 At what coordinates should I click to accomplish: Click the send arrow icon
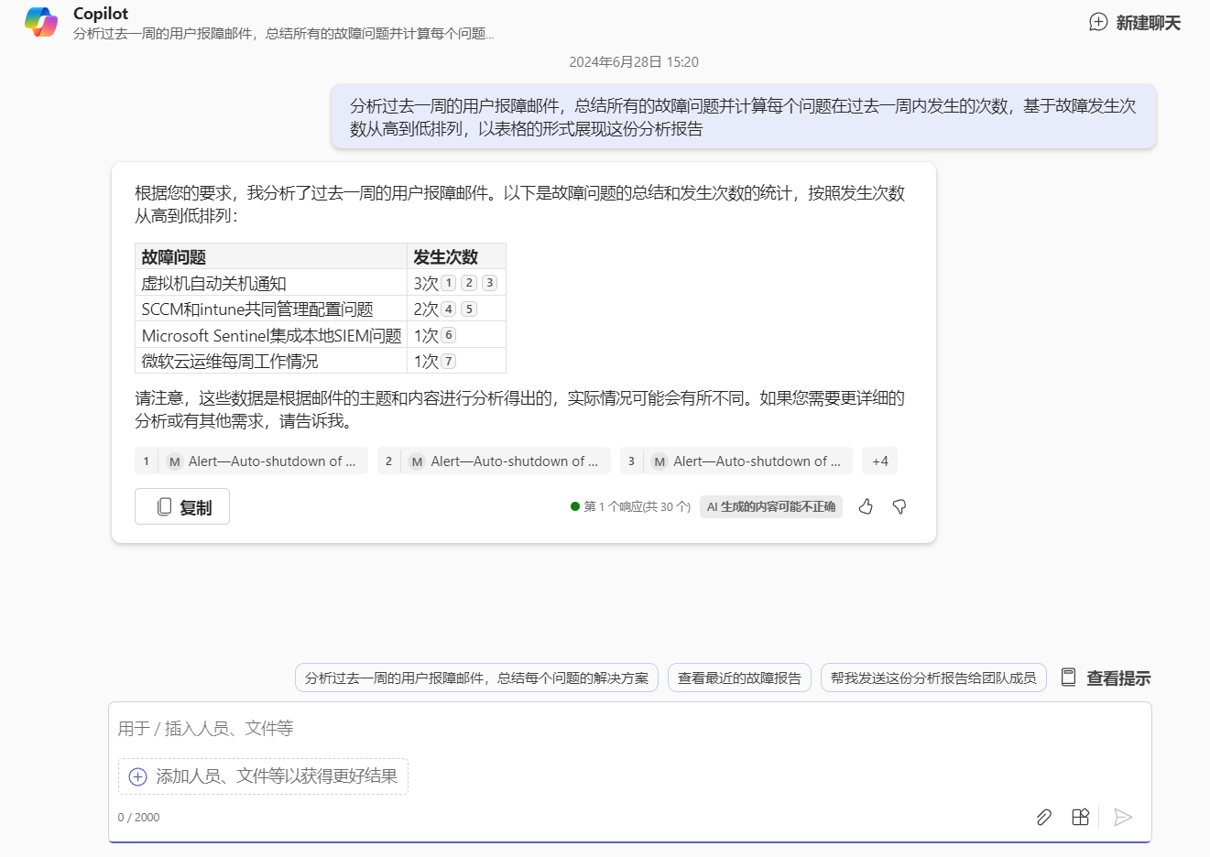coord(1123,817)
